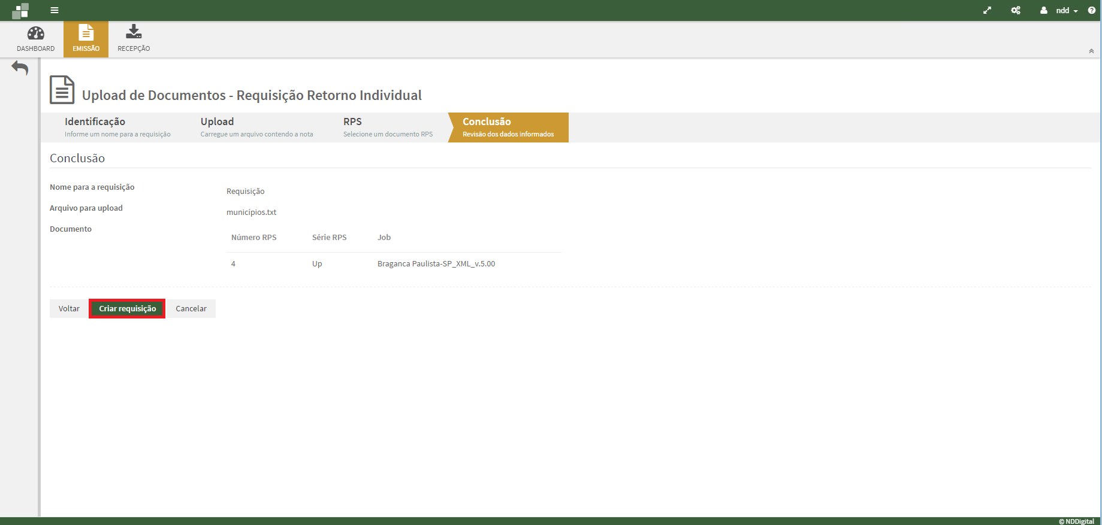
Task: Jump to the Upload wizard step
Action: [256, 127]
